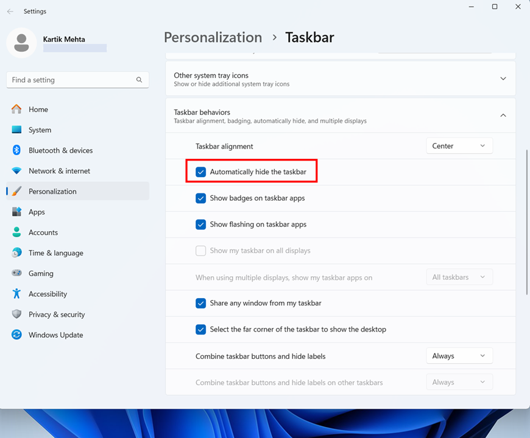Open Accessibility settings category
Viewport: 530px width, 438px height.
78,294
